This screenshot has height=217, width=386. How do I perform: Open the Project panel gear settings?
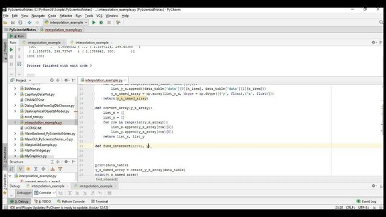pyautogui.click(x=66, y=80)
